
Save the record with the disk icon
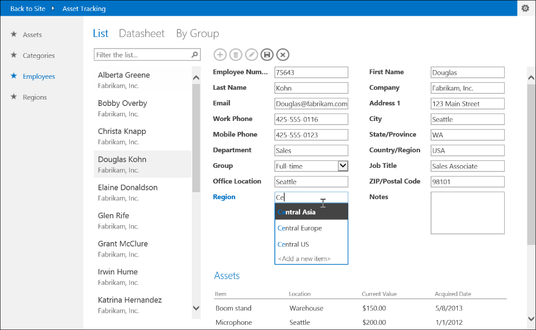point(267,54)
